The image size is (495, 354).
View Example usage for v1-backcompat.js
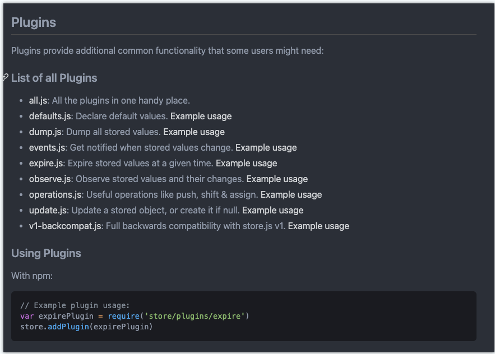pos(318,226)
